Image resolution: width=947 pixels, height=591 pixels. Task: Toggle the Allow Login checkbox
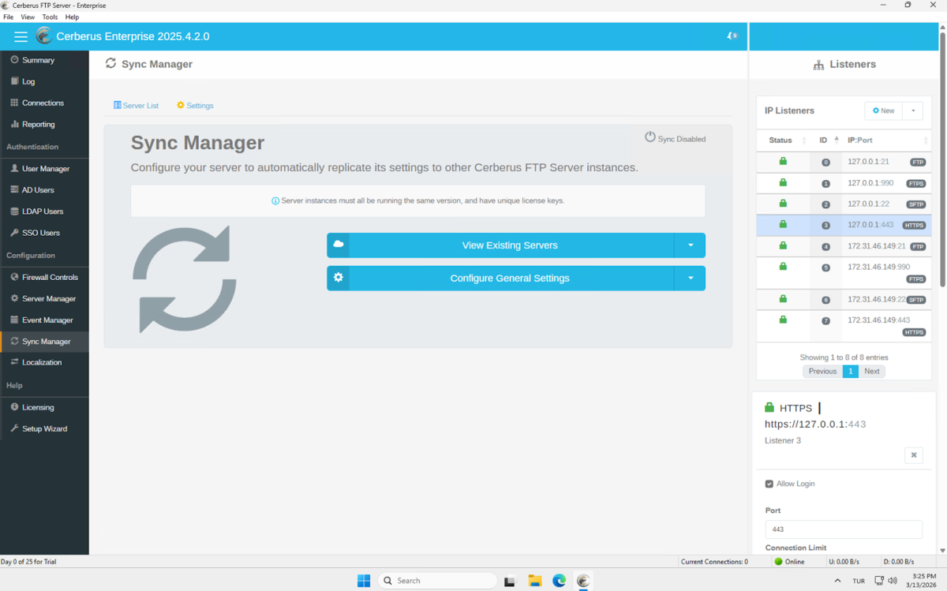tap(769, 484)
